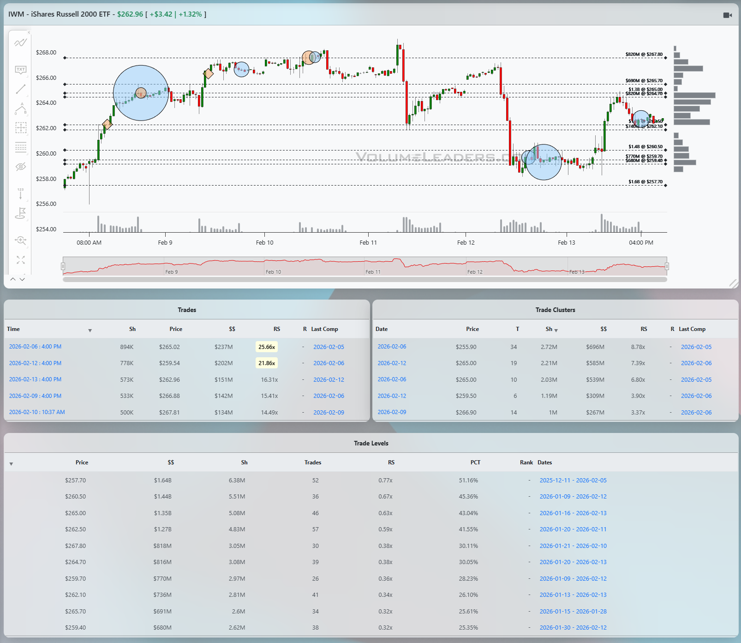741x643 pixels.
Task: Open trade 2026-02-06 : 4:00 PM
Action: 35,347
